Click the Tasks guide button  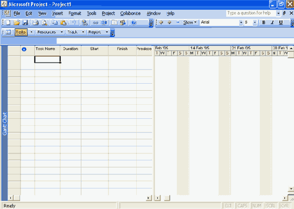coord(21,32)
